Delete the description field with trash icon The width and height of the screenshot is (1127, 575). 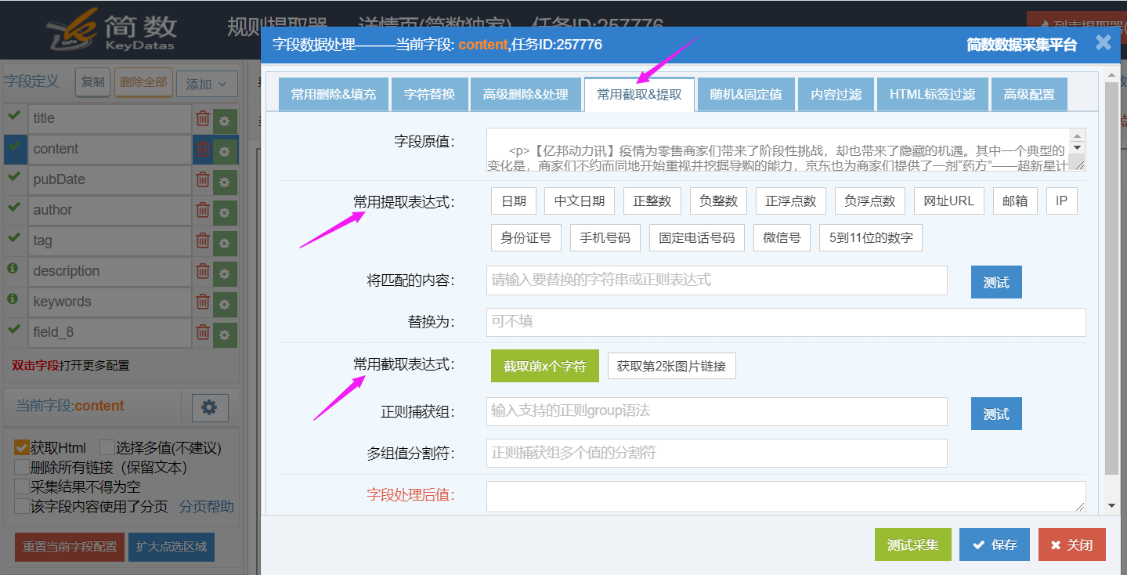point(203,271)
